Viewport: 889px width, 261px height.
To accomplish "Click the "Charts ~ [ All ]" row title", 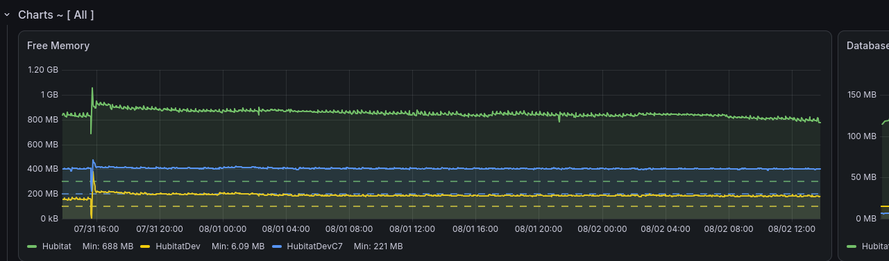I will click(56, 15).
